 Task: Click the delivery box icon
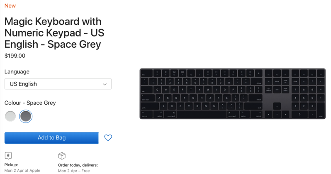click(x=62, y=156)
